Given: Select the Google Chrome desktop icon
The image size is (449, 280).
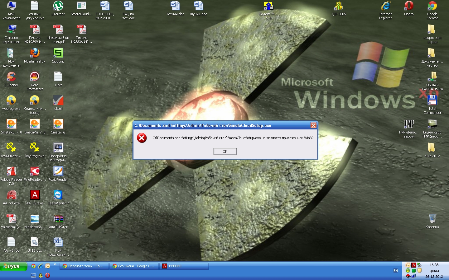Looking at the screenshot, I should 432,10.
